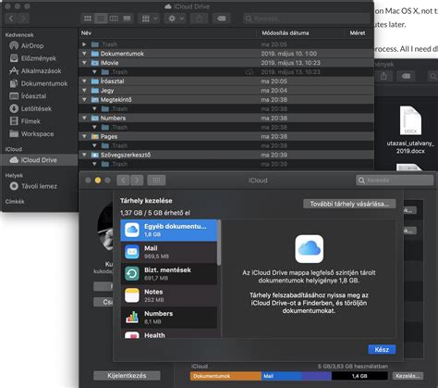Select Bizt. mentések in the storage list

tap(169, 274)
